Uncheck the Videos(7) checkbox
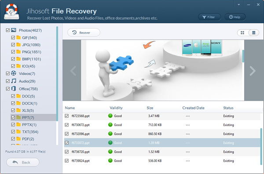Screen dimensions: 264x174 click(8, 73)
